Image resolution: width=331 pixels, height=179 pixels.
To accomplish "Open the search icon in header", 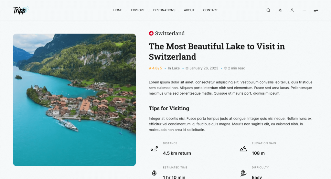I will point(268,10).
